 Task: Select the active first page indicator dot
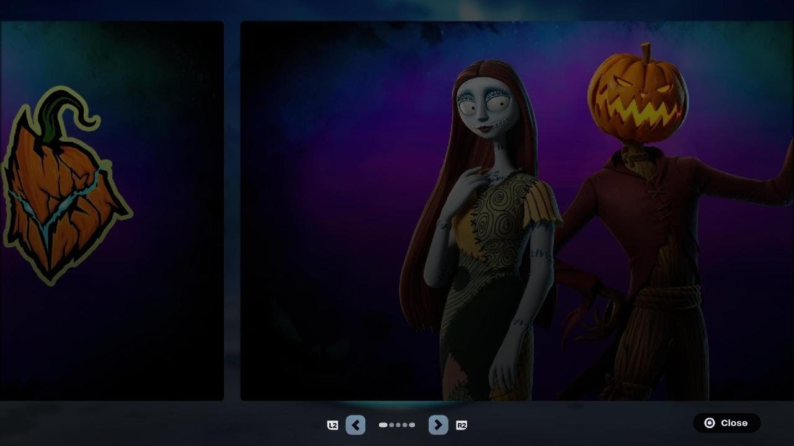pyautogui.click(x=383, y=425)
